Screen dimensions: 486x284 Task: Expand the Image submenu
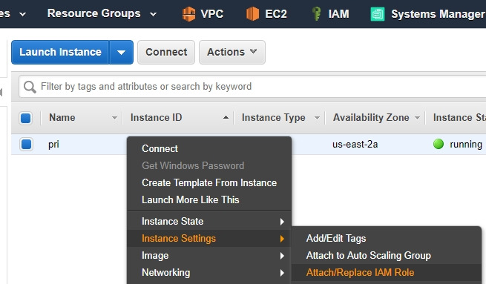(x=209, y=256)
